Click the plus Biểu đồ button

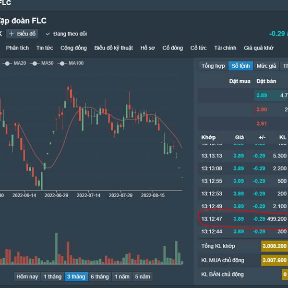(22, 34)
